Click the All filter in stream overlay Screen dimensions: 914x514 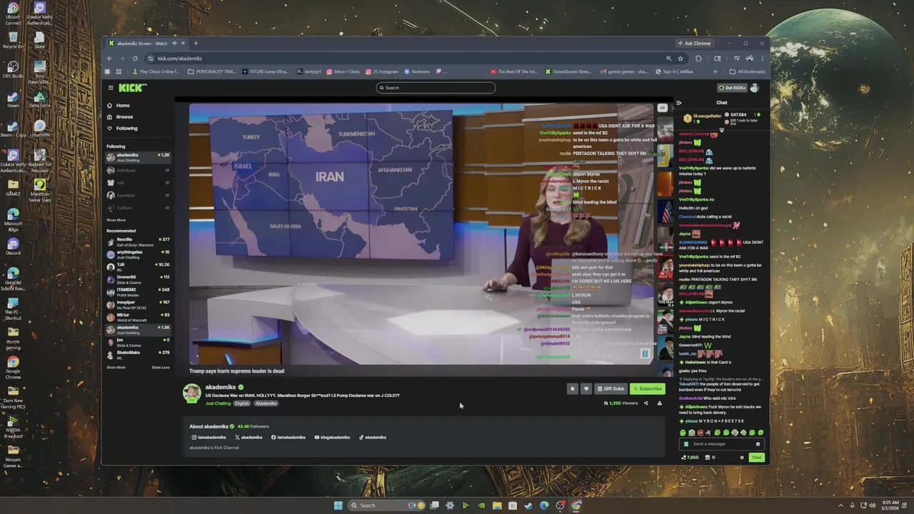pos(662,108)
